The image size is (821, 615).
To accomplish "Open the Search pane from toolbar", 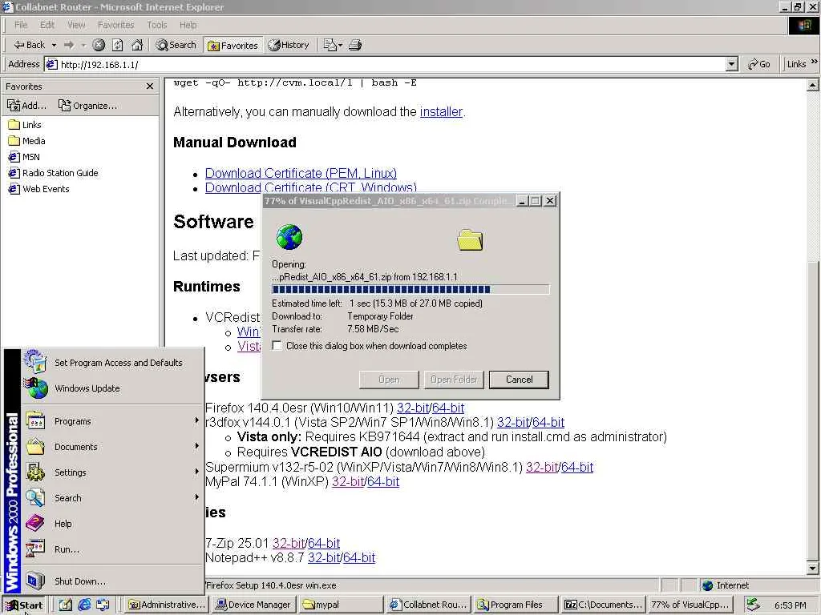I will (176, 45).
